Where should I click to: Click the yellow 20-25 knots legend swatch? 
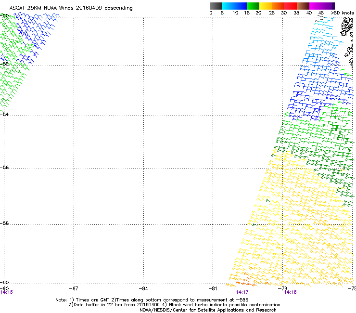pyautogui.click(x=266, y=6)
